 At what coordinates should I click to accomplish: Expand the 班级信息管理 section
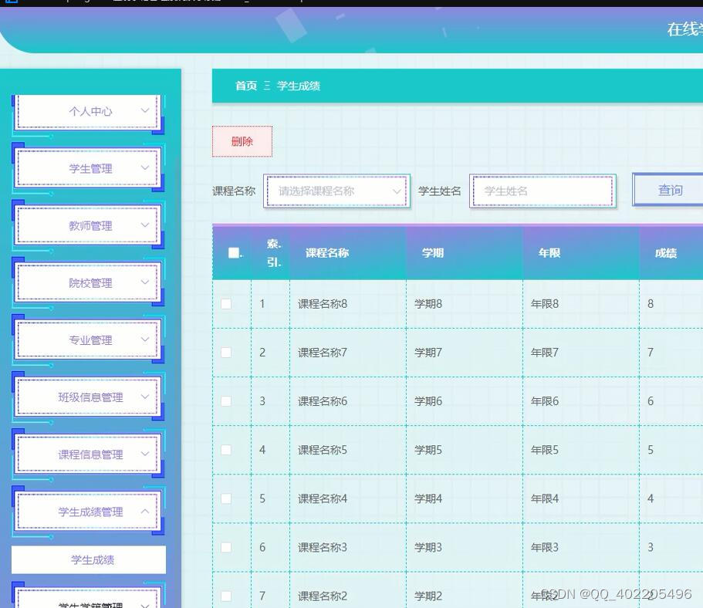coord(86,397)
